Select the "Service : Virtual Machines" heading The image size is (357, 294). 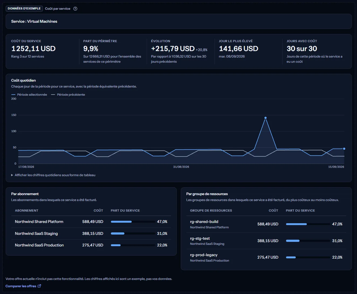tap(34, 21)
